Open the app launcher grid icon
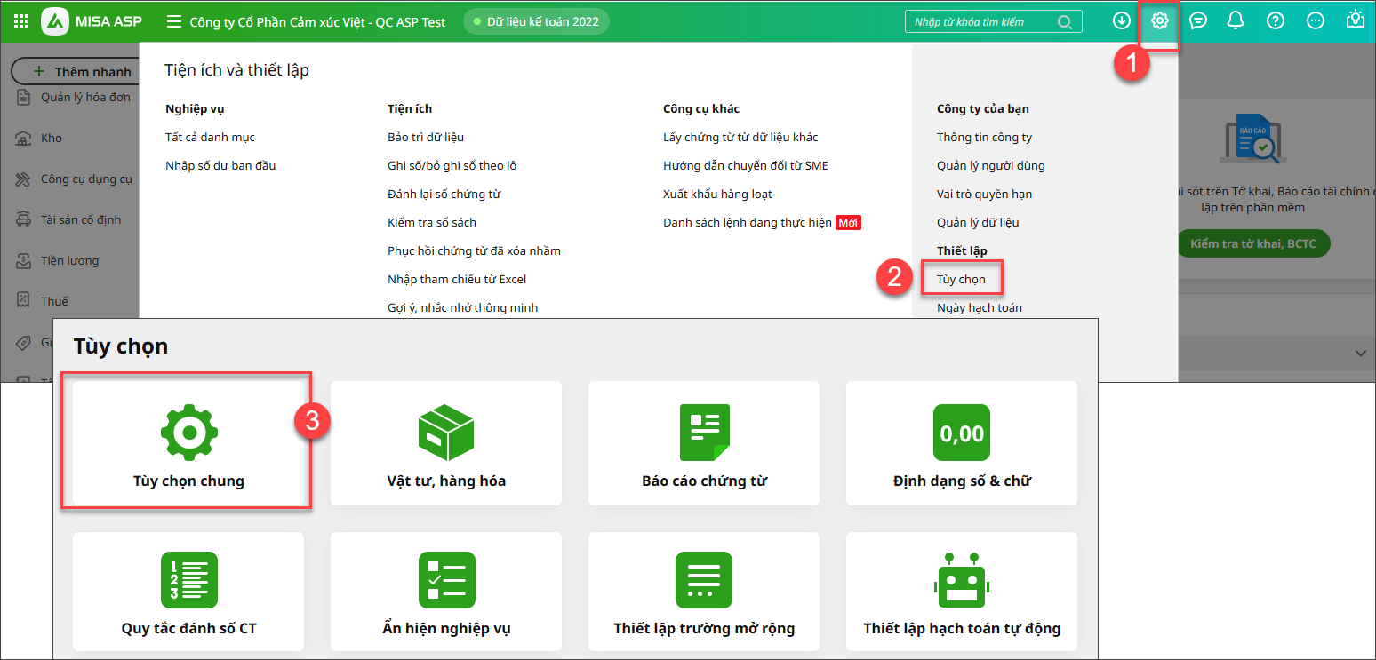This screenshot has height=660, width=1376. (20, 21)
